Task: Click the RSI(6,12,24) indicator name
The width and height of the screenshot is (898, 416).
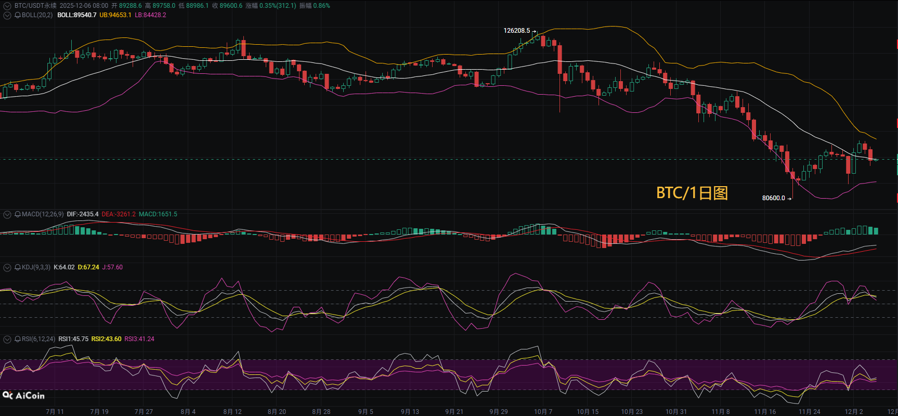Action: click(38, 339)
